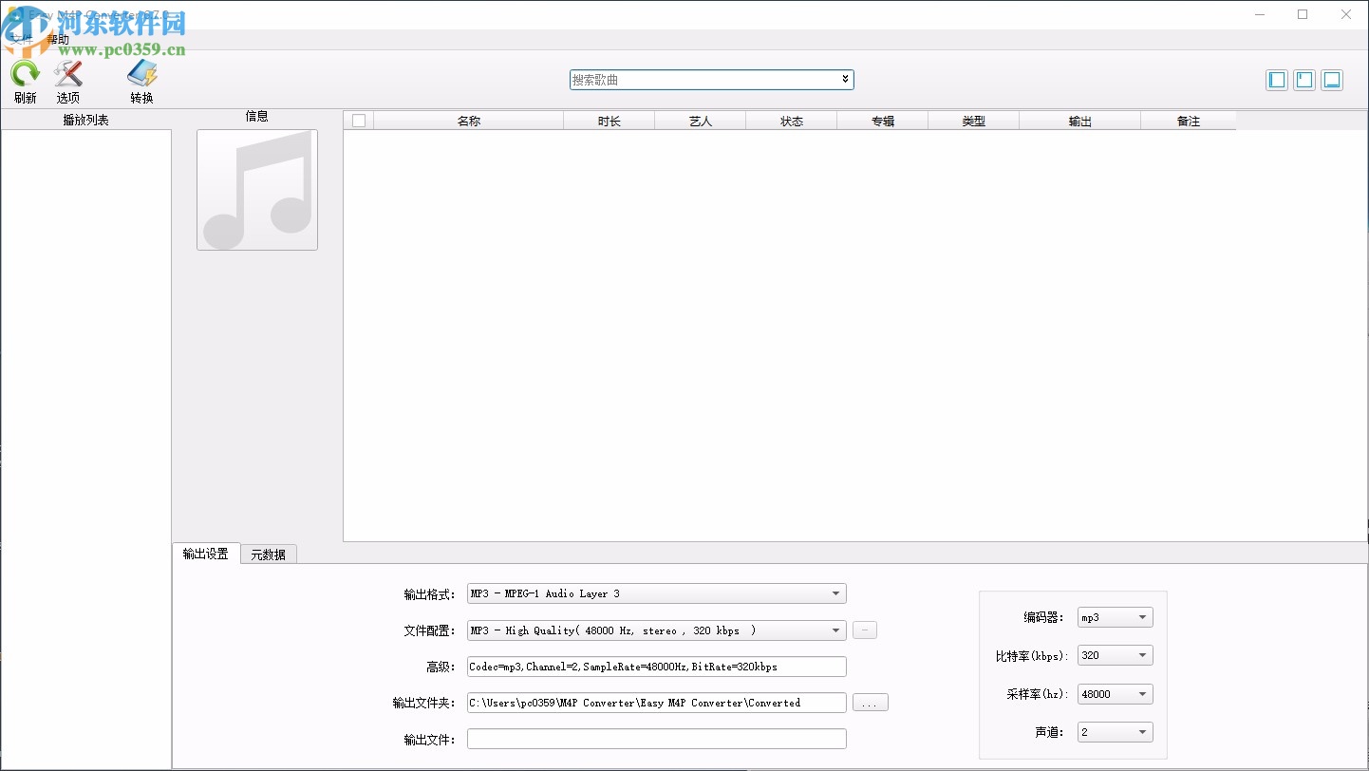Click the browse ... button for output folder
The height and width of the screenshot is (771, 1369).
pyautogui.click(x=870, y=702)
